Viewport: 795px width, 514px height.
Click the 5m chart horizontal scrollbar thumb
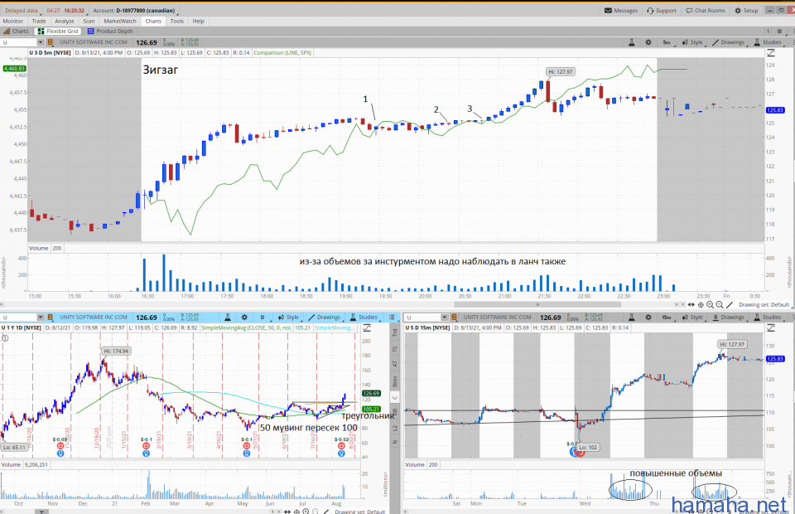click(537, 305)
